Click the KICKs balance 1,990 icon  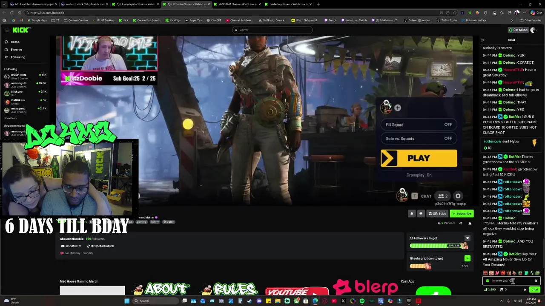click(490, 290)
